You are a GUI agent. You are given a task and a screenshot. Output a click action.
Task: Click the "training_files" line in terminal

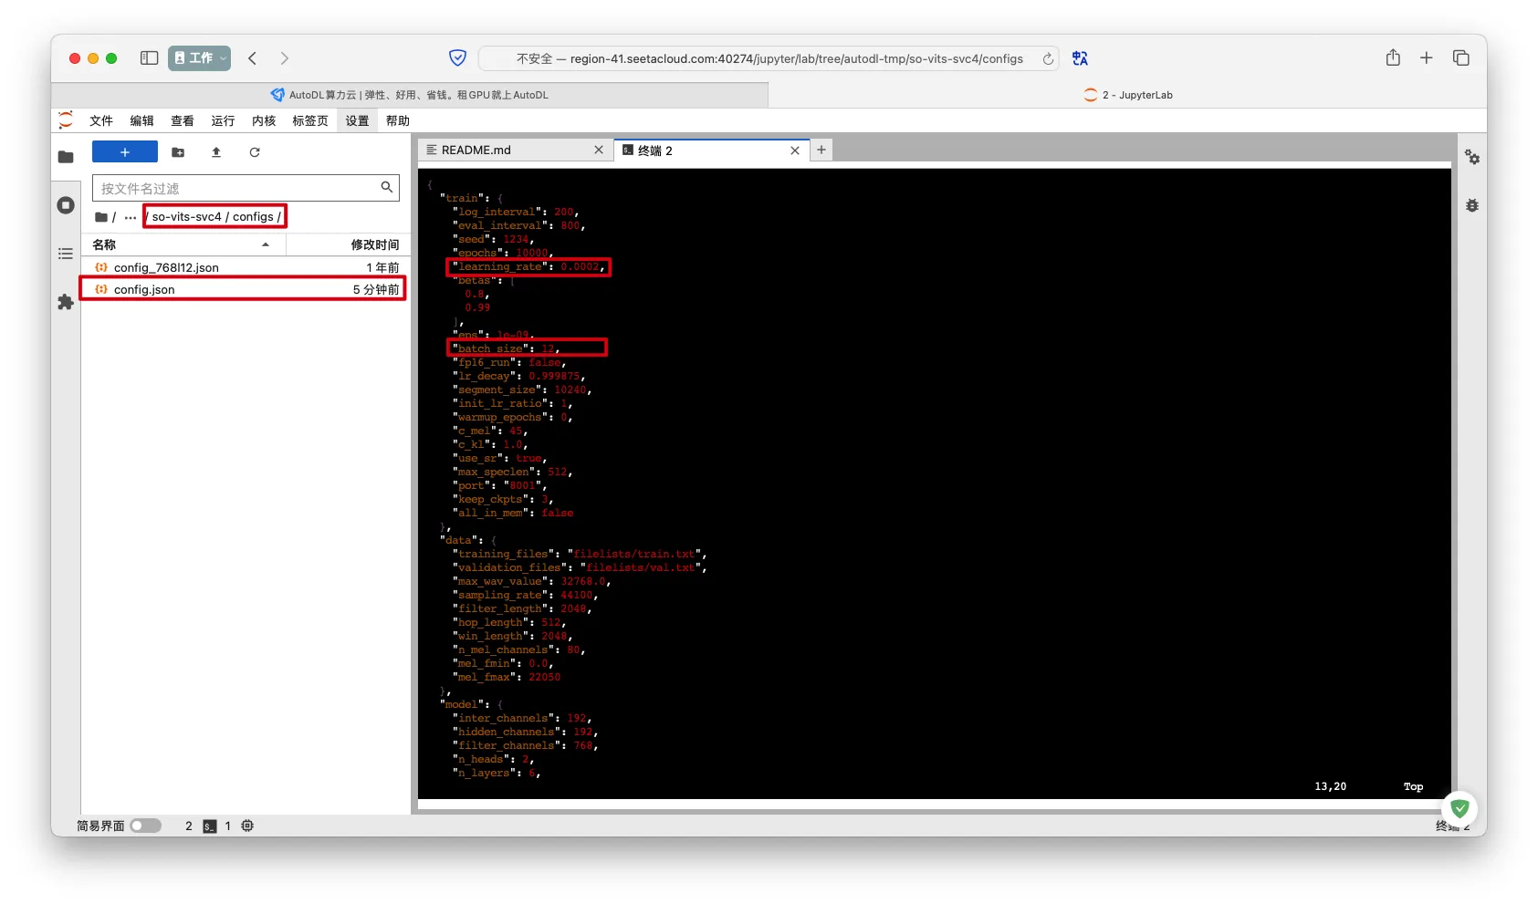(x=580, y=554)
